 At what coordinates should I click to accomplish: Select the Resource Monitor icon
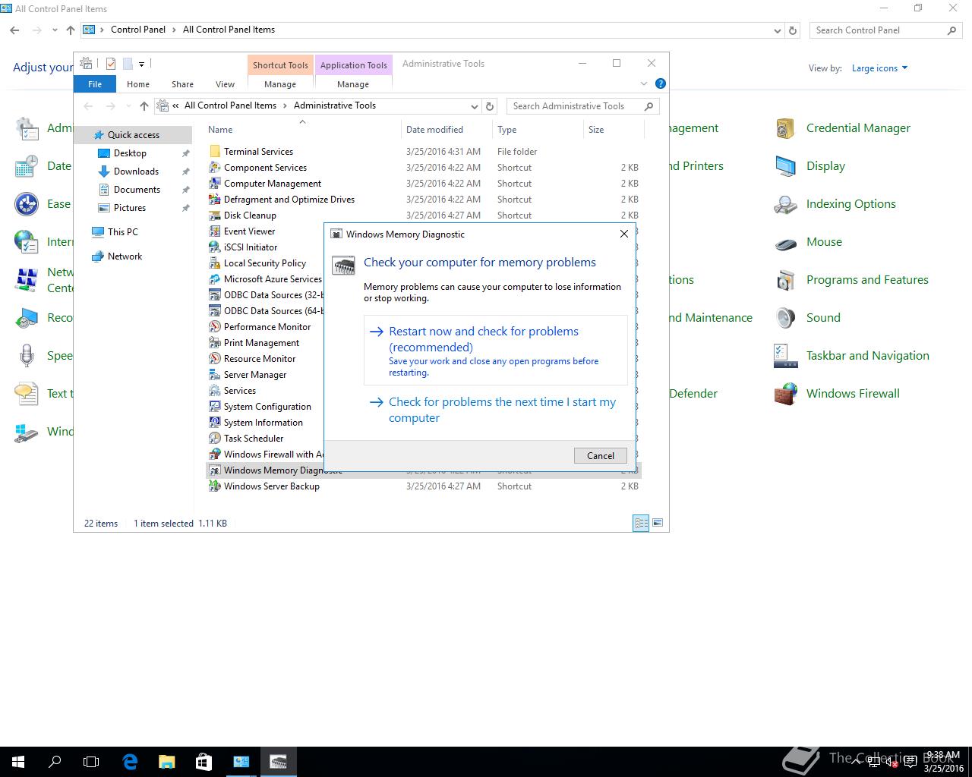coord(215,359)
